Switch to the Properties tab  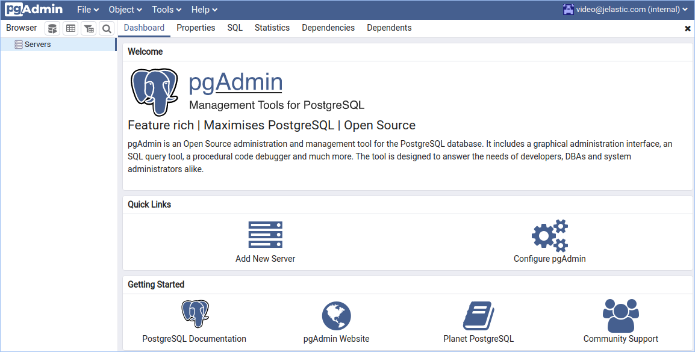point(196,28)
